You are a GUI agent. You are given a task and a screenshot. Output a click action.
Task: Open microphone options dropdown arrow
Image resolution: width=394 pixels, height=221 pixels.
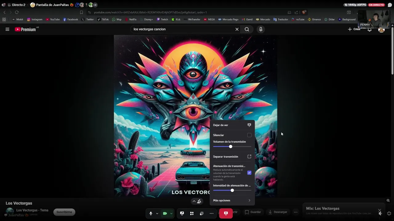[157, 213]
